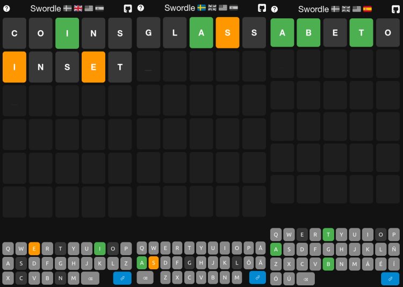Choose the Spanish flag in the Swedish panel

(x=234, y=8)
